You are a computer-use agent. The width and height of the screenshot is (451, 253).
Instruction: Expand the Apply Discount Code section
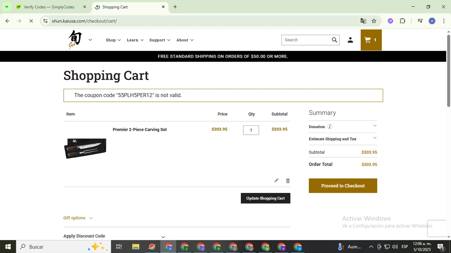tap(114, 236)
